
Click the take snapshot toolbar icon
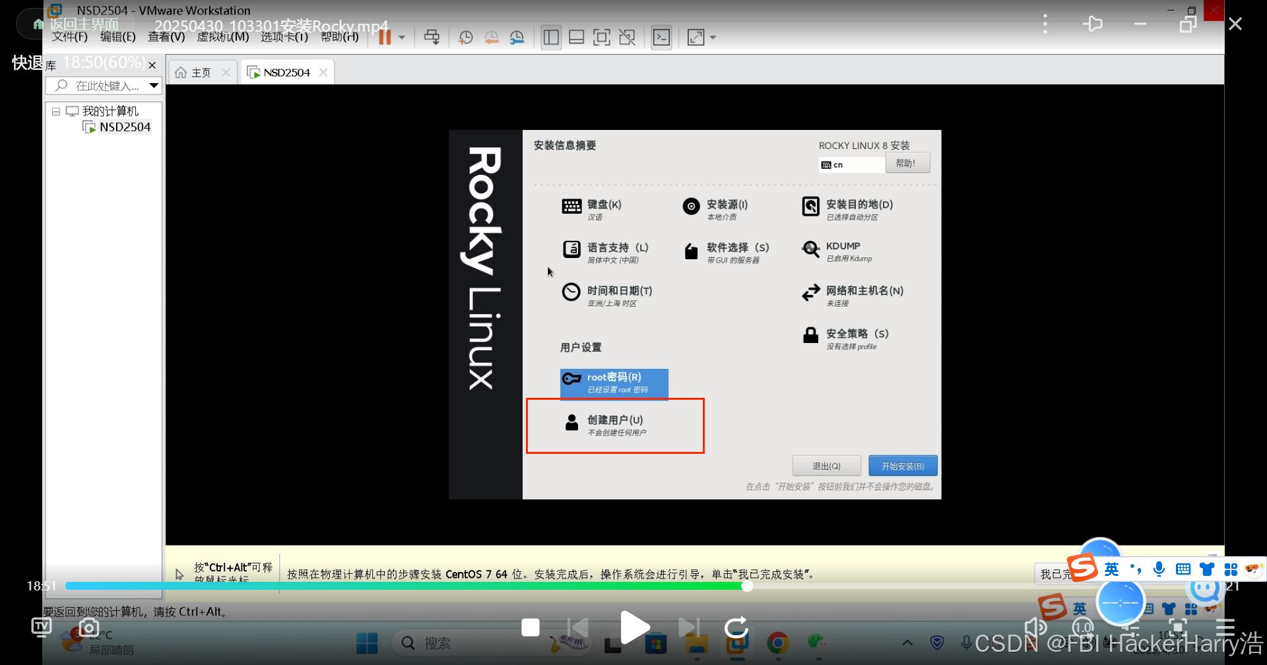coord(466,38)
